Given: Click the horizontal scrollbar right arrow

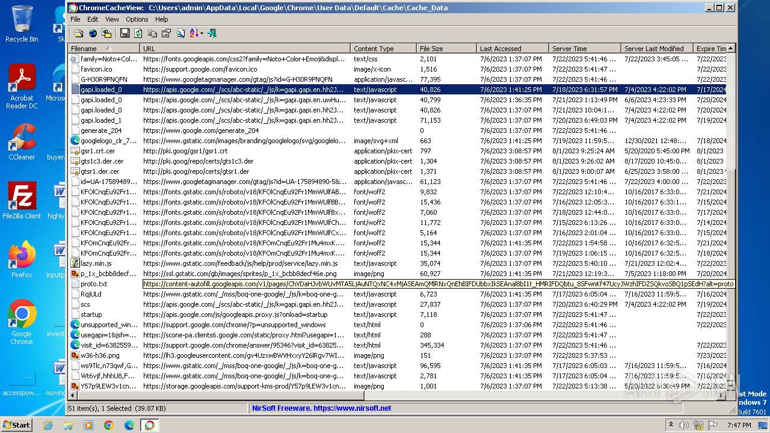Looking at the screenshot, I should pyautogui.click(x=722, y=395).
